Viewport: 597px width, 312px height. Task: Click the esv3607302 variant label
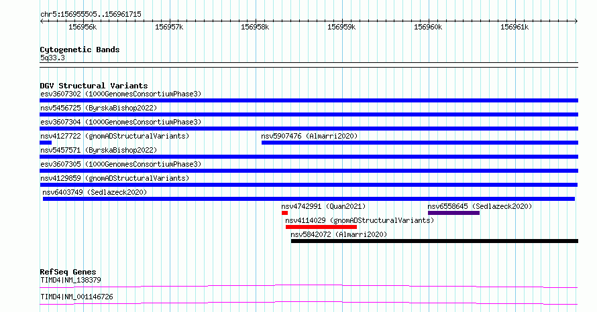121,94
